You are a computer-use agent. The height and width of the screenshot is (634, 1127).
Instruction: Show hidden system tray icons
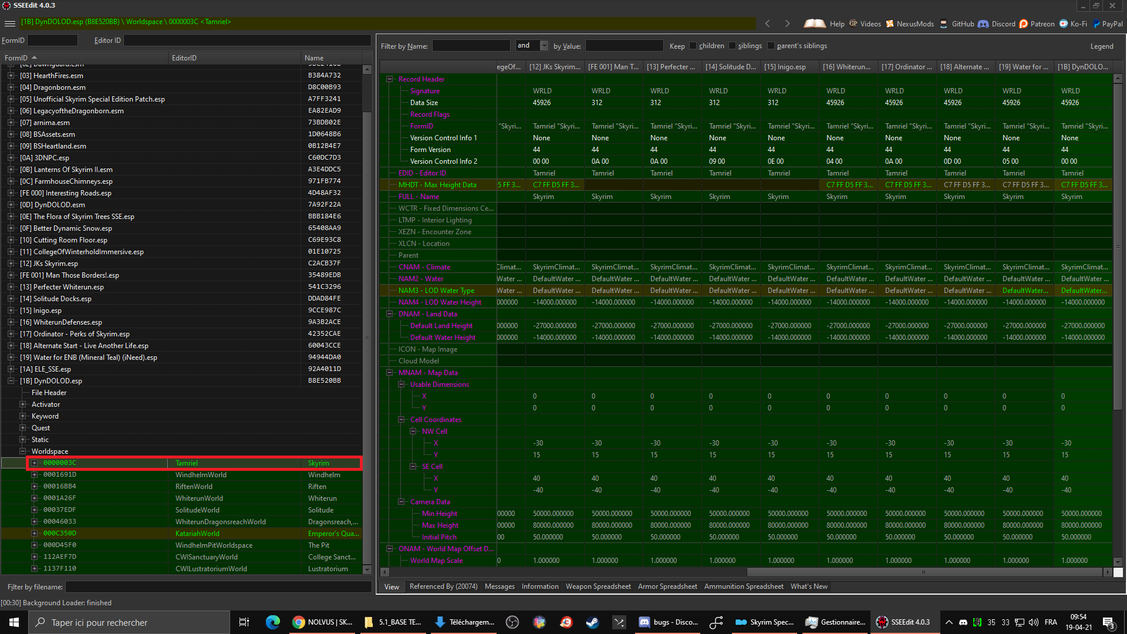coord(949,622)
